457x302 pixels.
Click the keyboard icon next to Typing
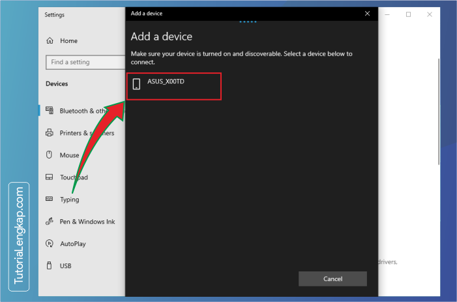[50, 199]
